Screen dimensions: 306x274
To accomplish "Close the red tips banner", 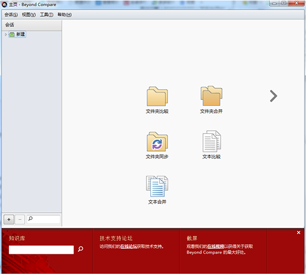I will pyautogui.click(x=299, y=232).
